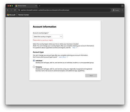Click the Microsoft logo in header
The width and height of the screenshot is (130, 112).
[x=11, y=15]
